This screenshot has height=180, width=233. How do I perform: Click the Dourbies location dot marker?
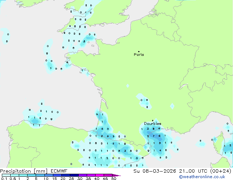tap(153, 120)
